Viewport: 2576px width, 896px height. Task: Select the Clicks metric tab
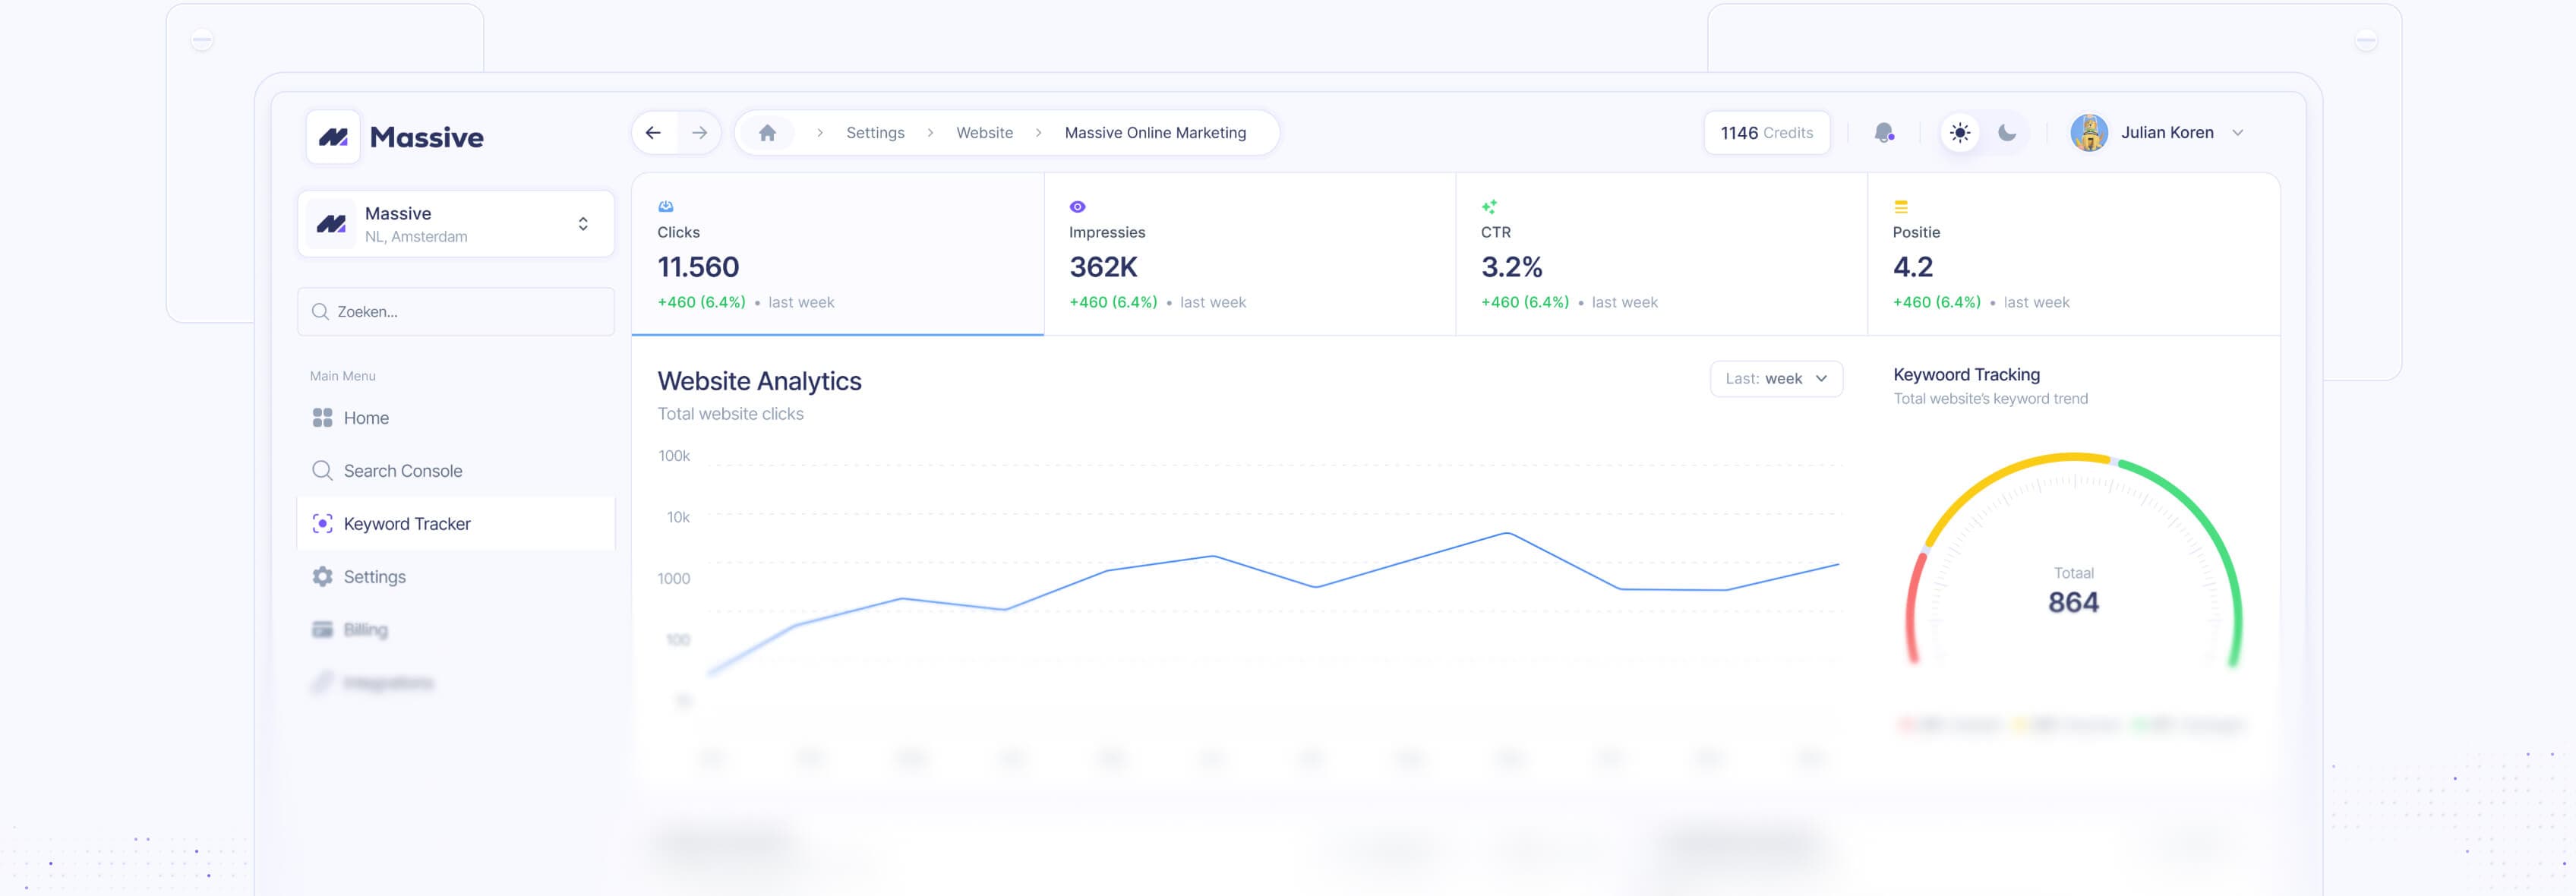pos(838,255)
